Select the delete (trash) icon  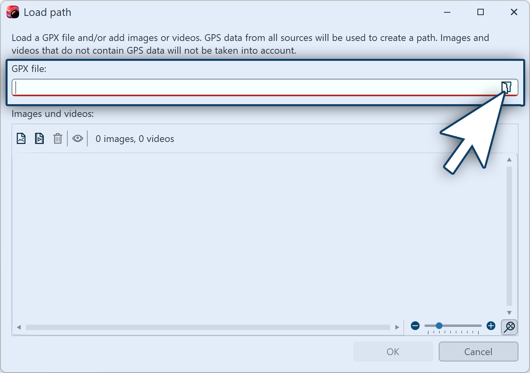coord(57,138)
